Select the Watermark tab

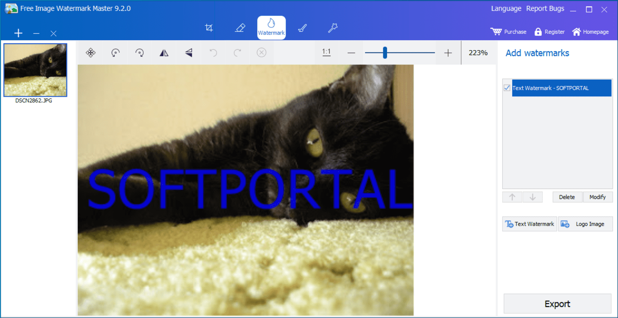click(271, 27)
